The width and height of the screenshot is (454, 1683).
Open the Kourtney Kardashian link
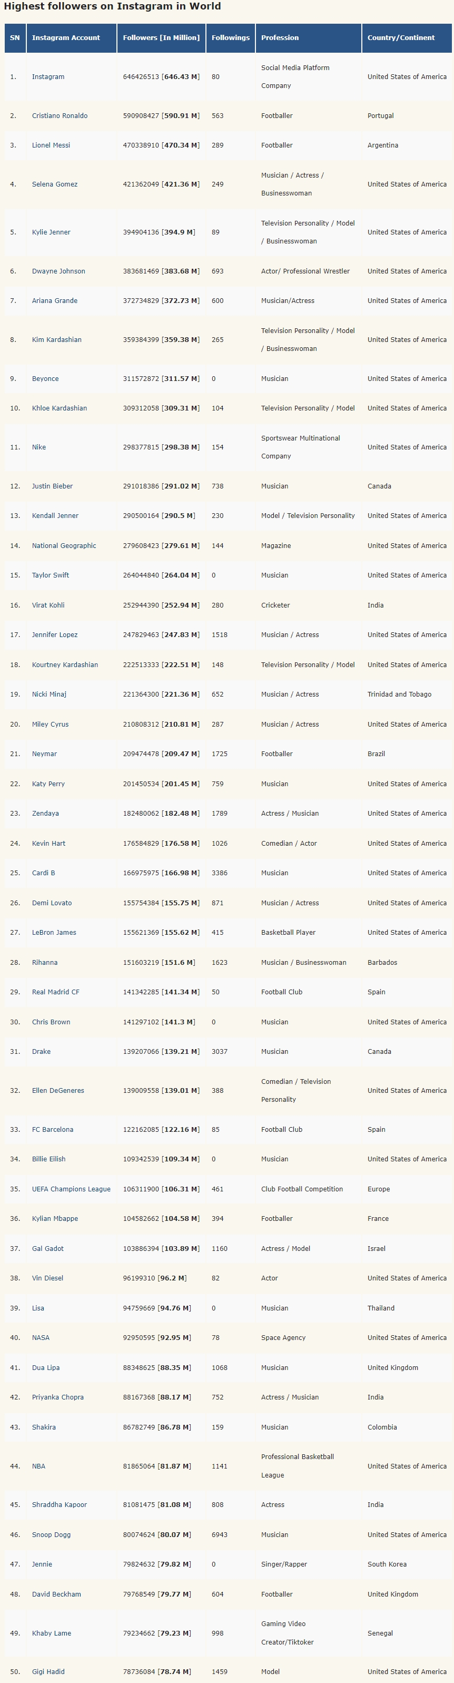(x=65, y=664)
